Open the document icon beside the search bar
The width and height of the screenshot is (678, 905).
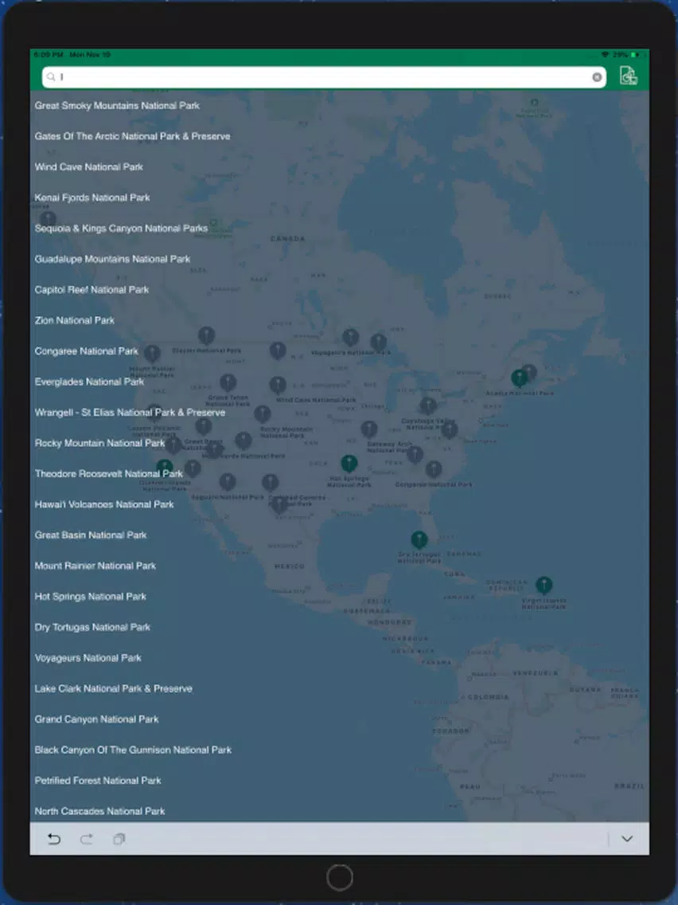tap(628, 76)
